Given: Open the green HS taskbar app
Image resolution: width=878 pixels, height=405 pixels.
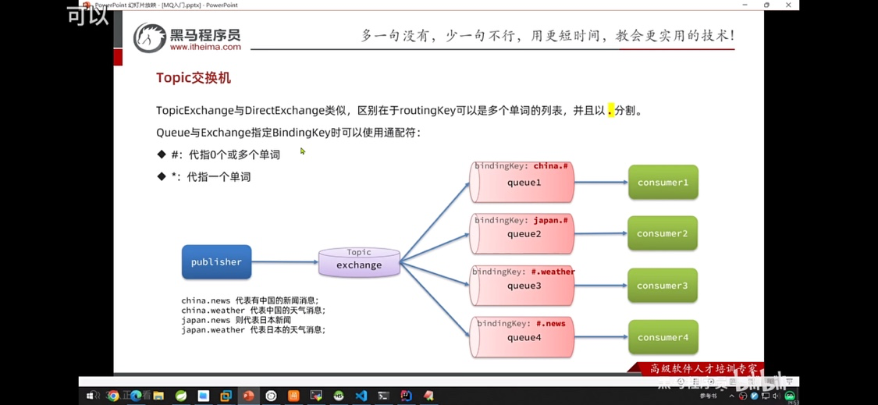Looking at the screenshot, I should point(339,396).
